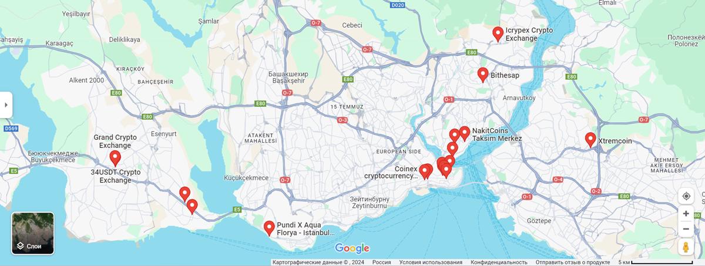Toggle the 5 км map scale bar

[655, 262]
